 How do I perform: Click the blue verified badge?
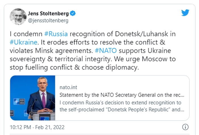coord(73,13)
